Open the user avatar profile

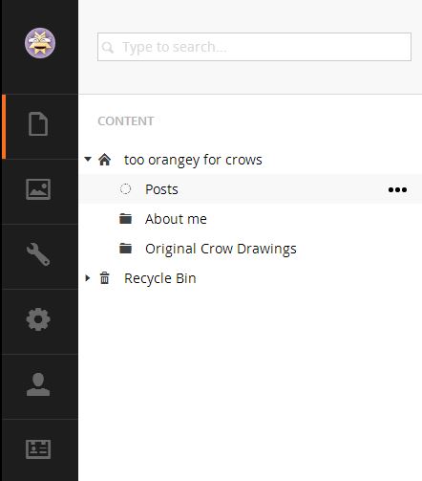click(40, 43)
